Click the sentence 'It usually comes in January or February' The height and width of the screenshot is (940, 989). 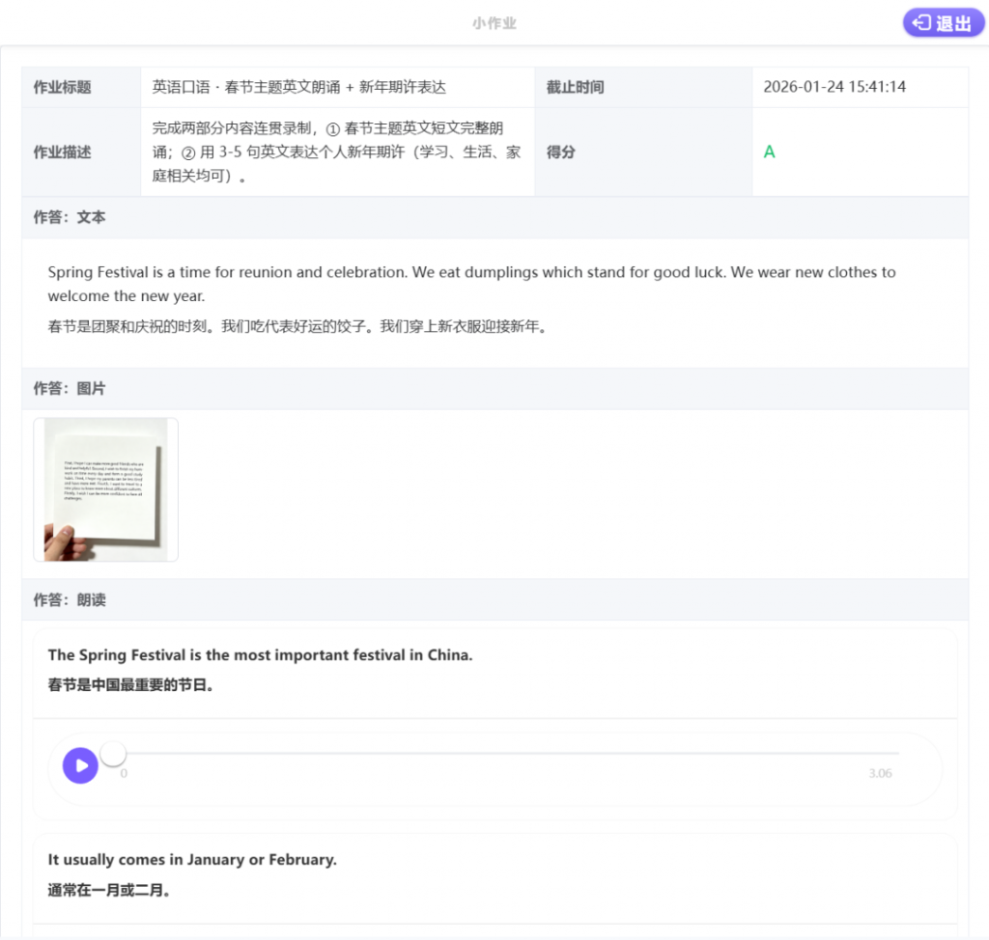point(192,859)
